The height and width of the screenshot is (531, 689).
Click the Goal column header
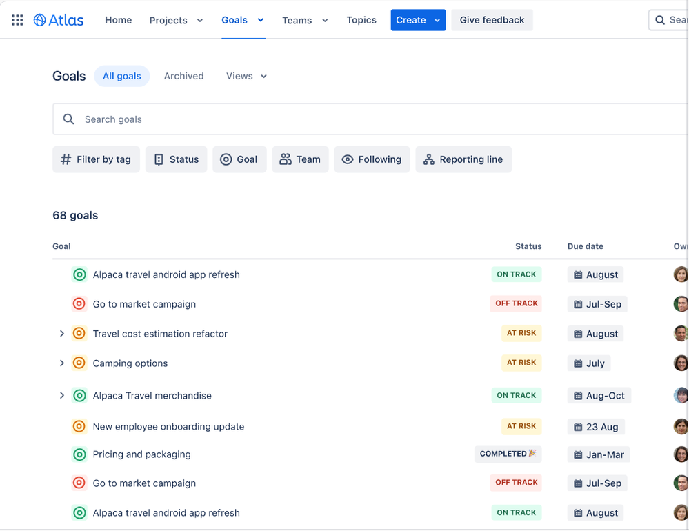61,246
